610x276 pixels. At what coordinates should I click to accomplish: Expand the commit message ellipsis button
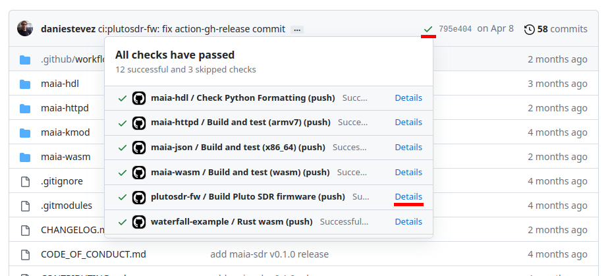[297, 30]
